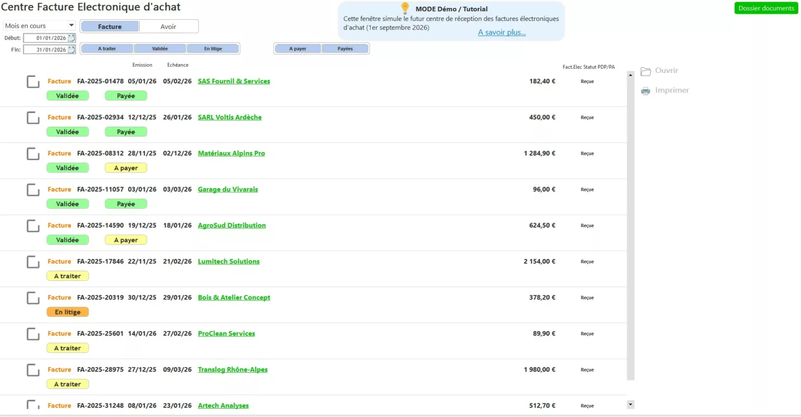Click the Début date input field
Image resolution: width=801 pixels, height=417 pixels.
click(x=46, y=38)
